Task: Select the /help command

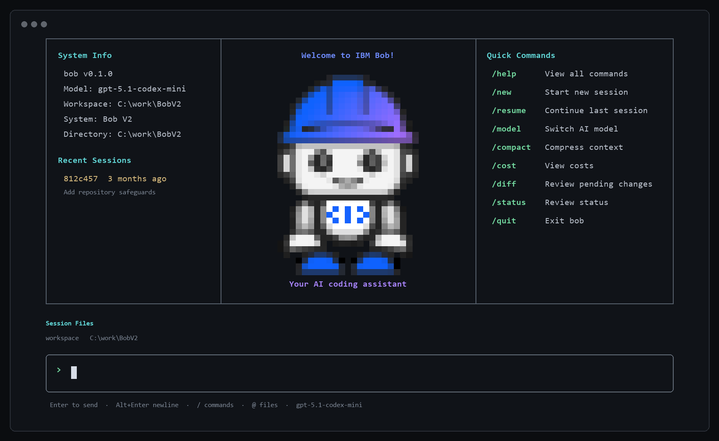Action: tap(504, 74)
